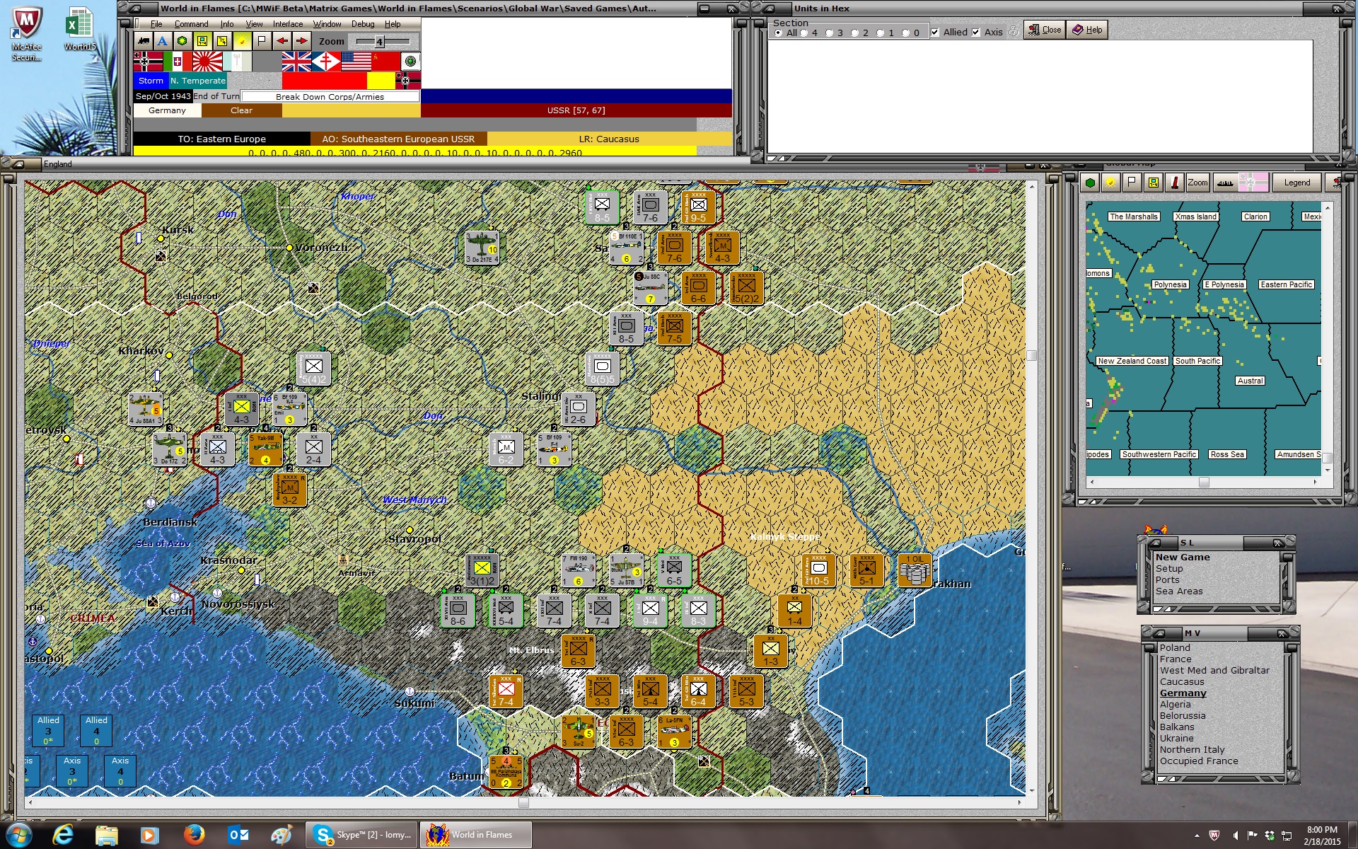Select the Italian flag in powers row

pos(178,62)
